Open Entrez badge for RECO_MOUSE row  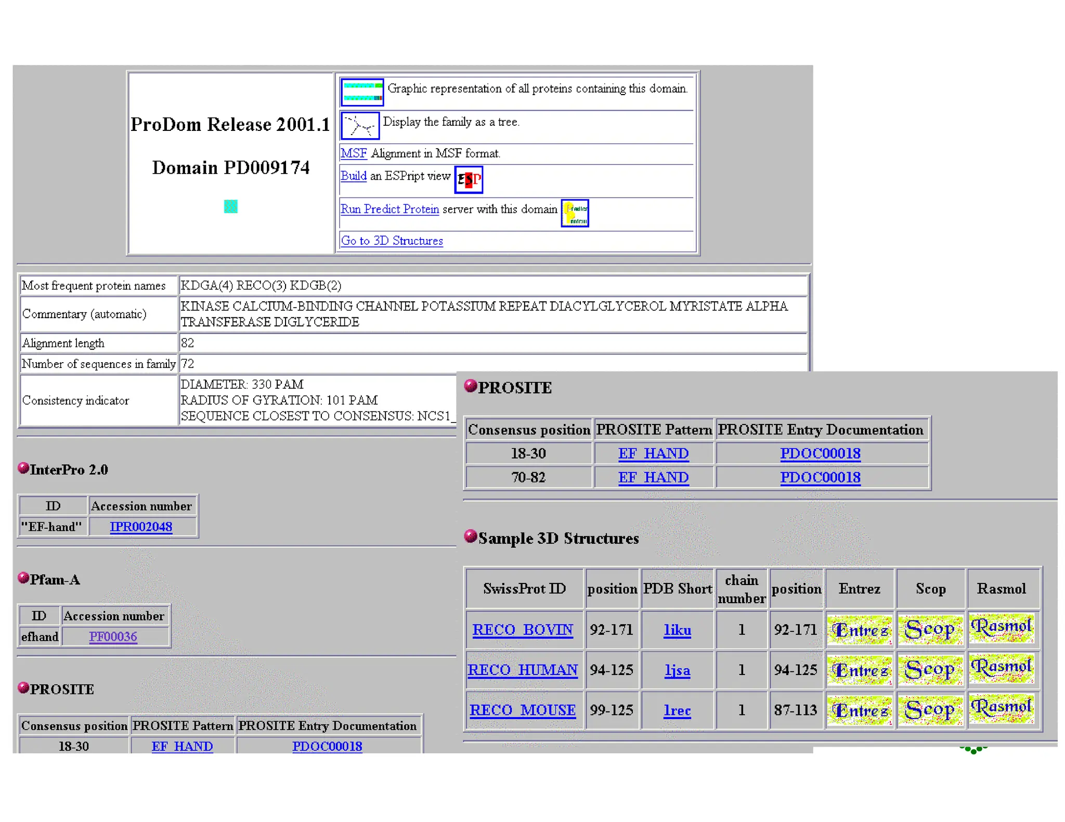[x=860, y=710]
